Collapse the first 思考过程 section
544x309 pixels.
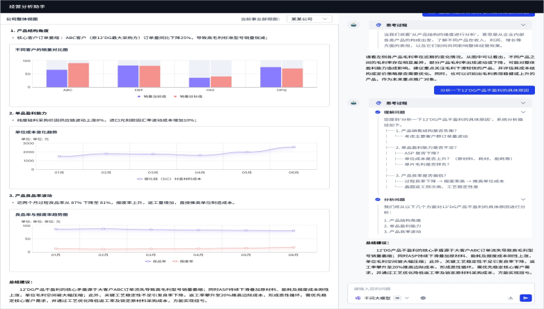point(522,24)
